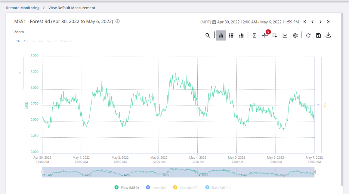The image size is (349, 194).
Task: Download the chart data
Action: 328,35
